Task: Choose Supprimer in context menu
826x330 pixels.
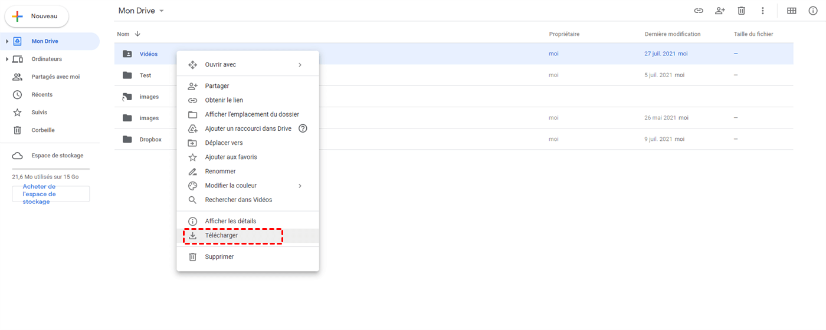Action: point(248,257)
